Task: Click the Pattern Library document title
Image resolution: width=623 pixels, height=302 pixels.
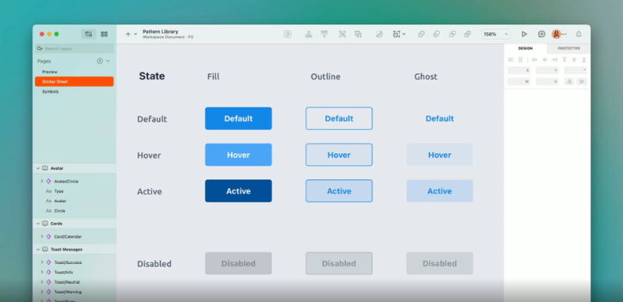Action: pyautogui.click(x=160, y=32)
